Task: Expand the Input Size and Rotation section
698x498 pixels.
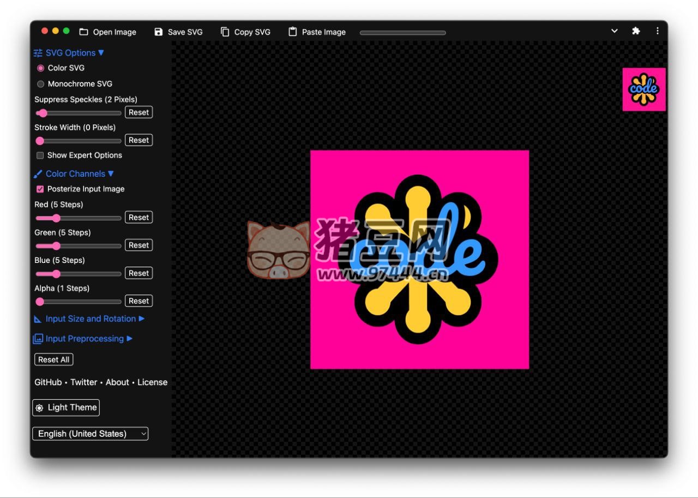Action: 91,319
